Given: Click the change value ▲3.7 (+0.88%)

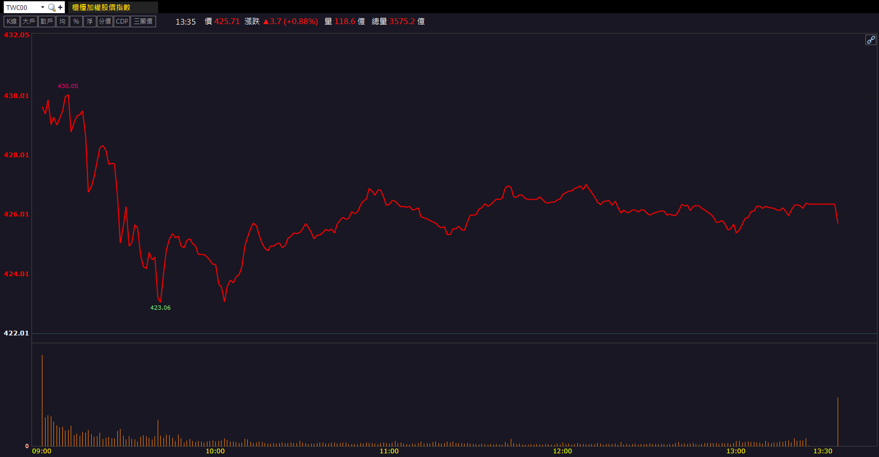Looking at the screenshot, I should (290, 21).
